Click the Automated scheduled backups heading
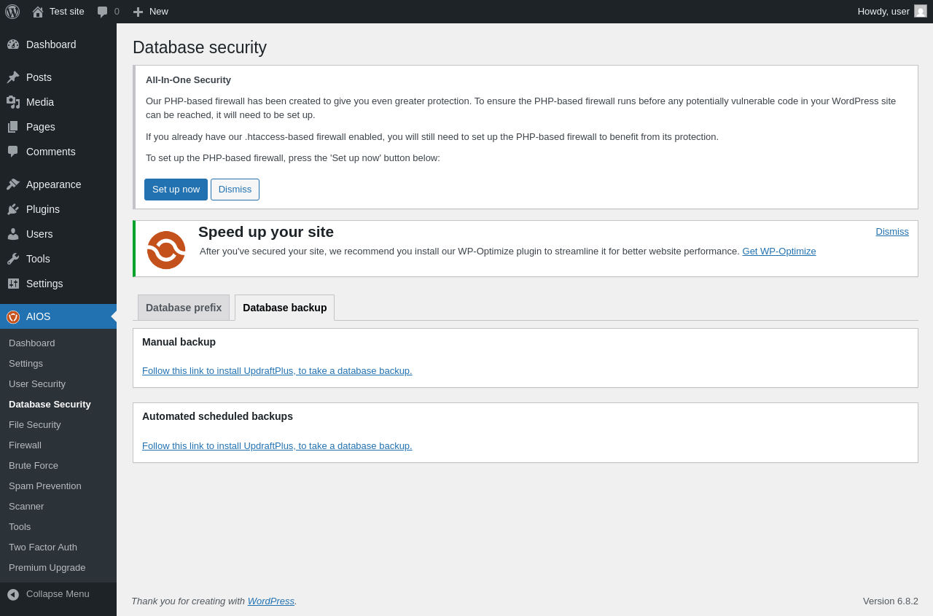Screen dimensions: 933x616 click(217, 416)
